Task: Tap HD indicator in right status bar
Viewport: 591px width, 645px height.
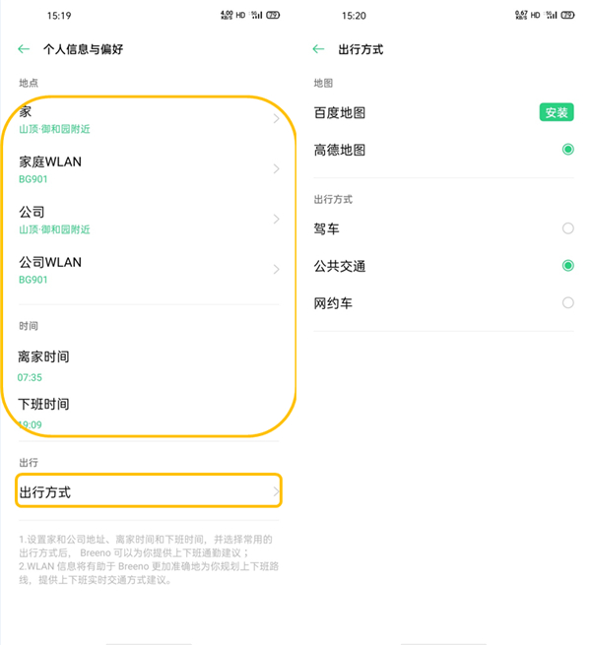Action: pyautogui.click(x=535, y=16)
